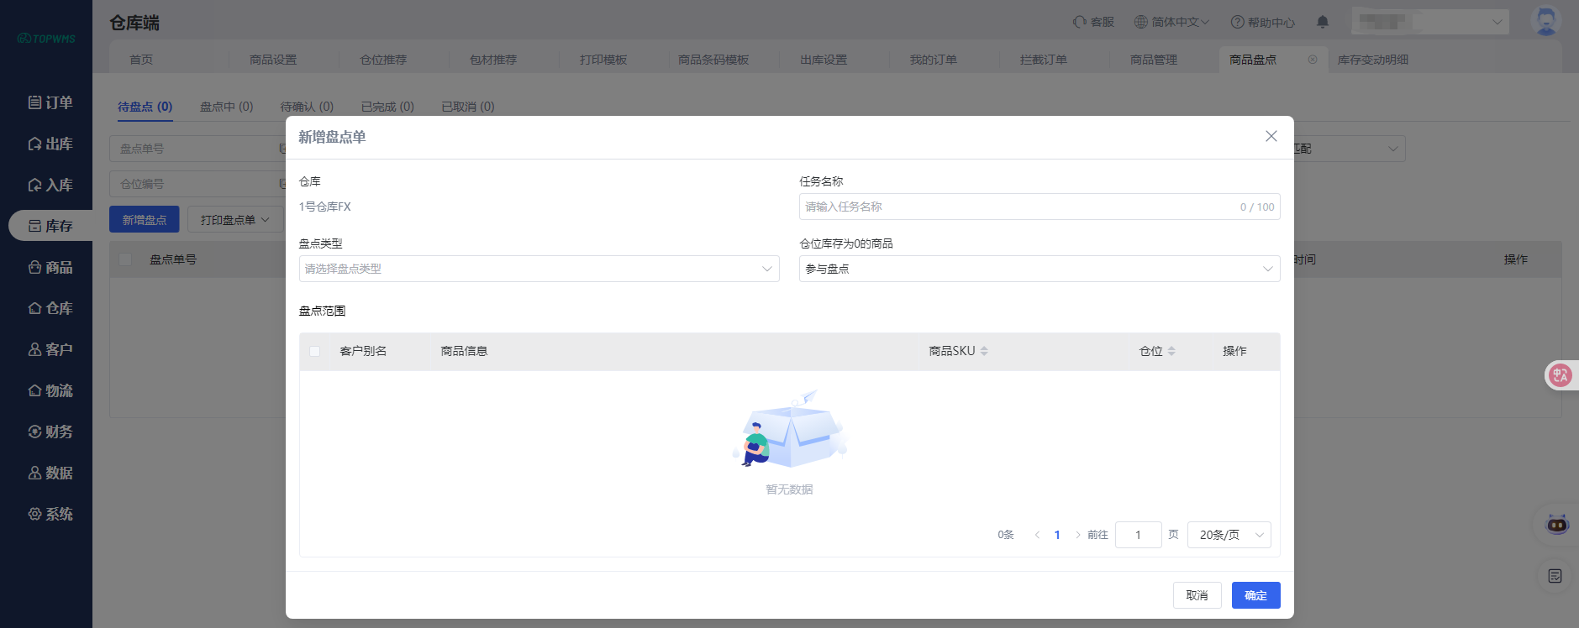The width and height of the screenshot is (1579, 628).
Task: Open 帮助中心 help center
Action: pyautogui.click(x=1263, y=22)
